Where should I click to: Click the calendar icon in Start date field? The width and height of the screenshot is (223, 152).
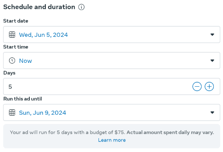click(12, 35)
